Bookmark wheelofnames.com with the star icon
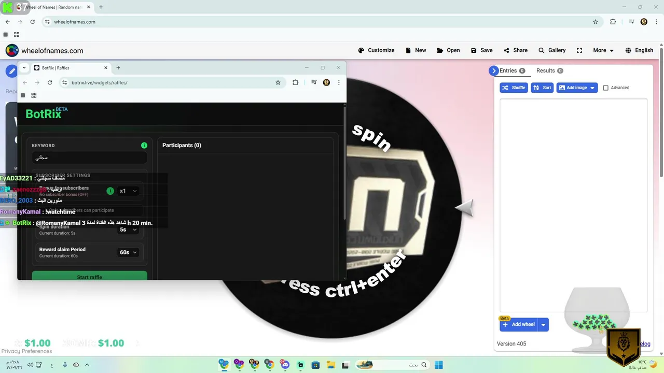This screenshot has width=664, height=373. (x=596, y=22)
